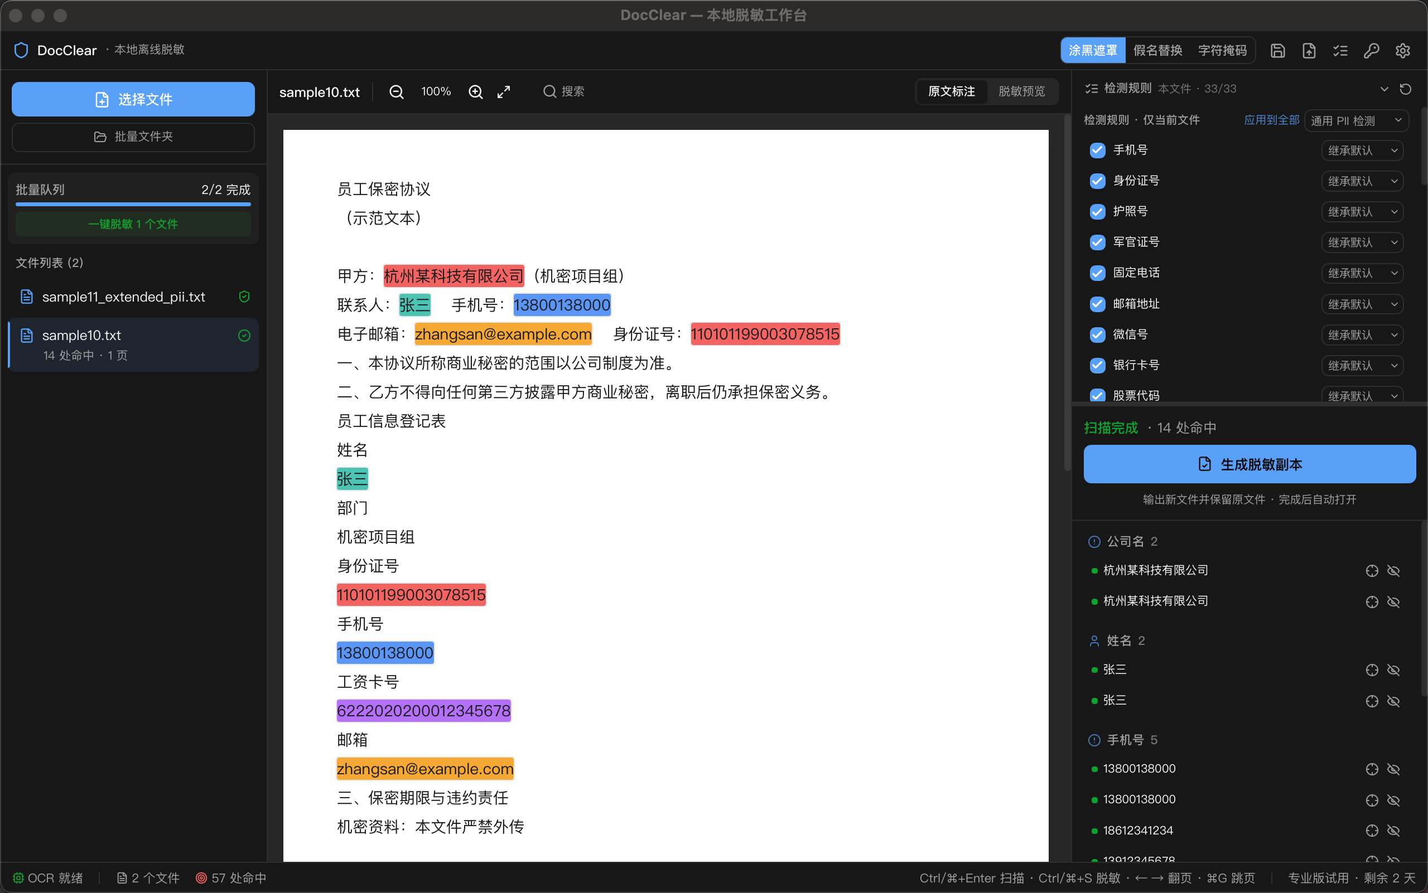1428x893 pixels.
Task: Uncheck the 身份证号 rule checkbox
Action: (x=1098, y=181)
